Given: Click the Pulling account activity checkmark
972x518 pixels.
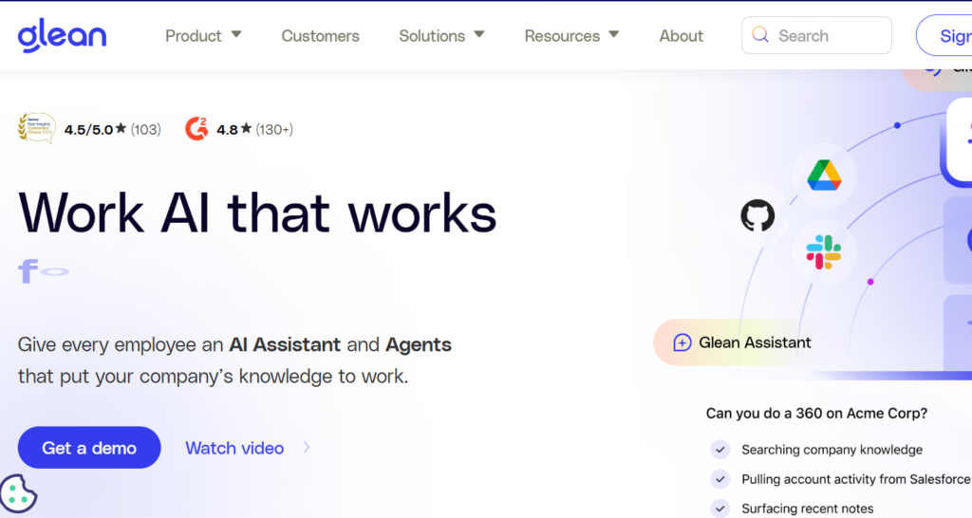Looking at the screenshot, I should coord(720,479).
